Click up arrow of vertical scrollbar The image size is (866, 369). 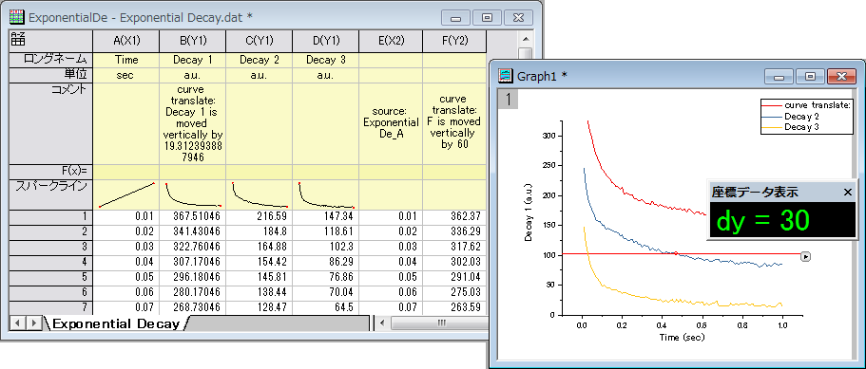(x=526, y=39)
